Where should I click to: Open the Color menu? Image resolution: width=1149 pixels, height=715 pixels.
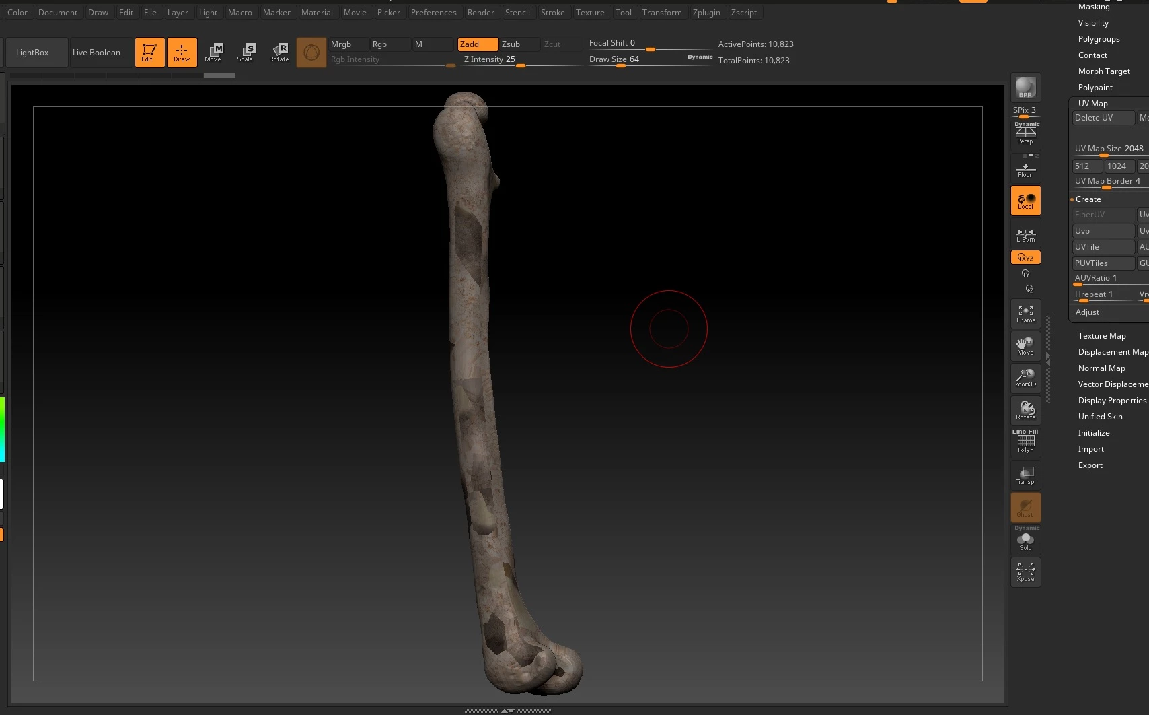click(17, 13)
